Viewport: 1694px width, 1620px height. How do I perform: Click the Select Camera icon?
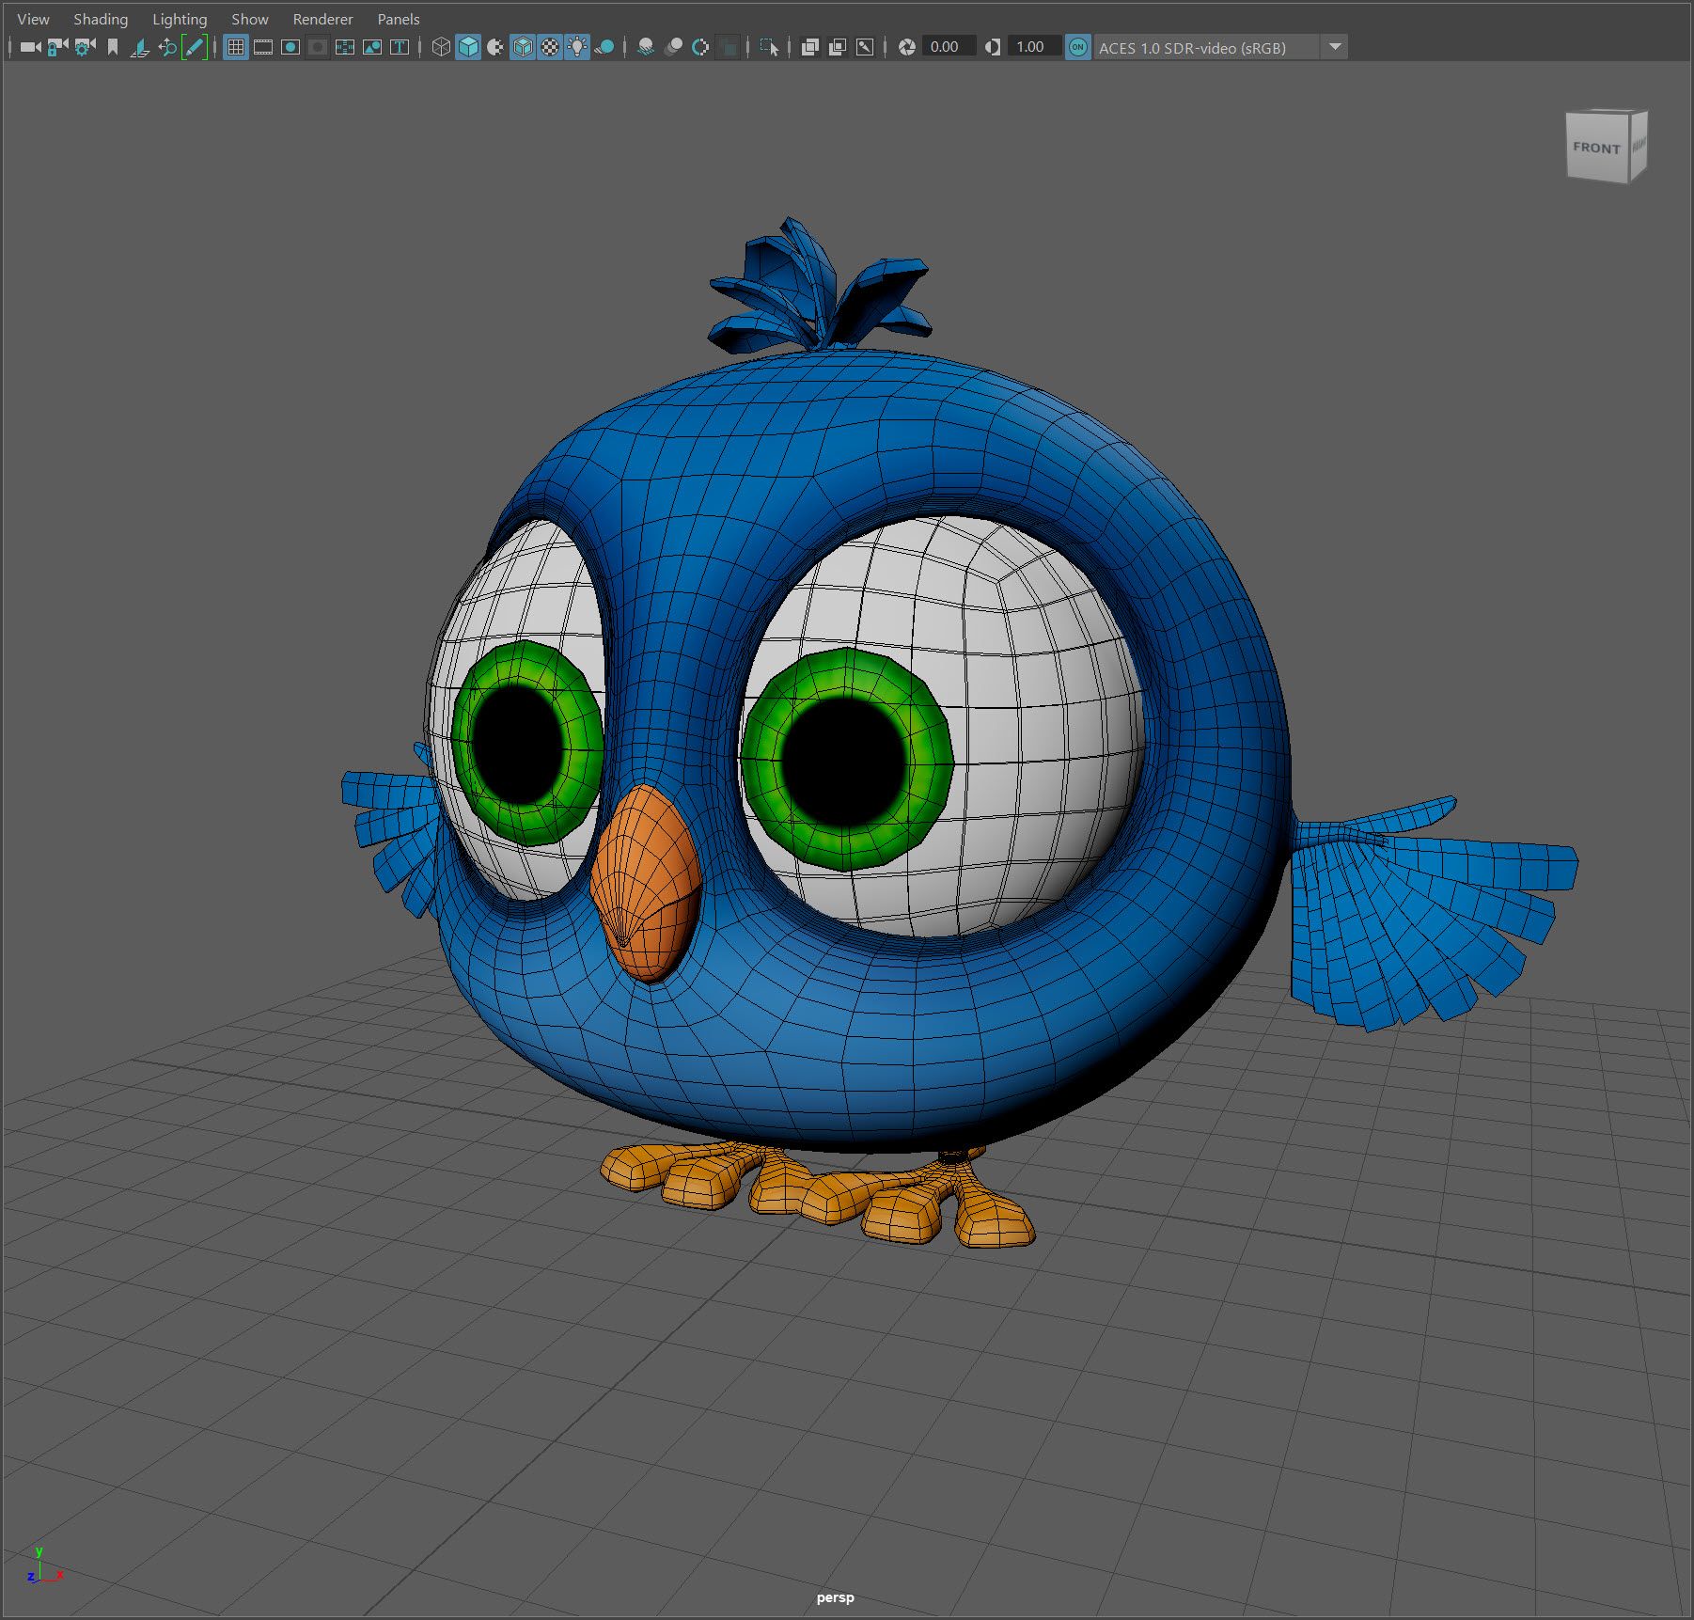pyautogui.click(x=30, y=47)
